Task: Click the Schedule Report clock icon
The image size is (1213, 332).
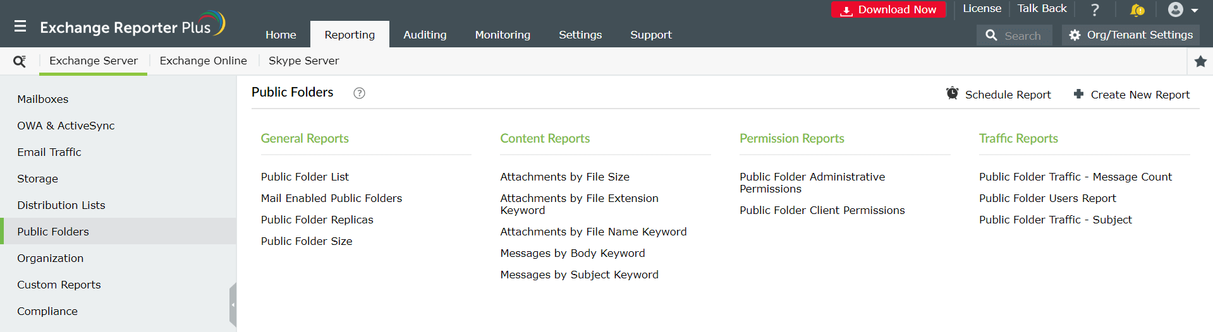Action: [952, 93]
